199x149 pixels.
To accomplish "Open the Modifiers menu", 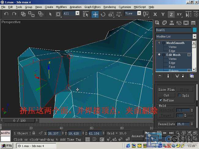I will coord(61,7).
